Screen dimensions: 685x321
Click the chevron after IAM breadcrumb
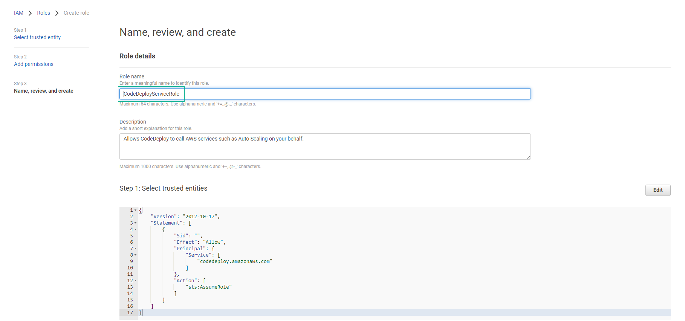pyautogui.click(x=30, y=13)
